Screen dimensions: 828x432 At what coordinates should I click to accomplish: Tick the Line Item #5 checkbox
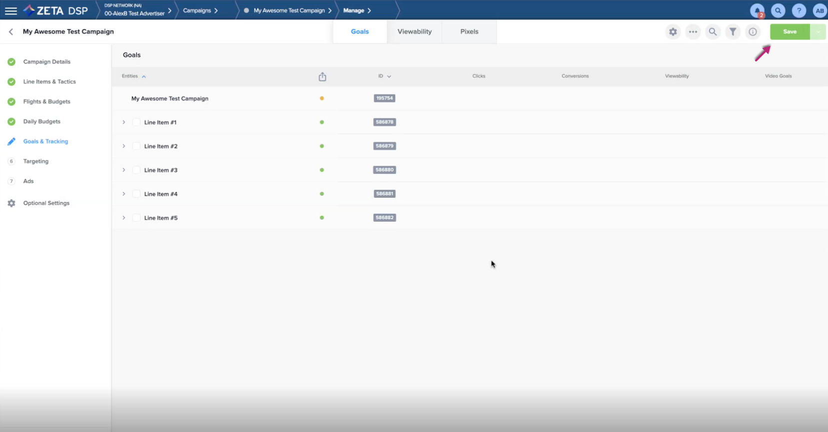136,218
